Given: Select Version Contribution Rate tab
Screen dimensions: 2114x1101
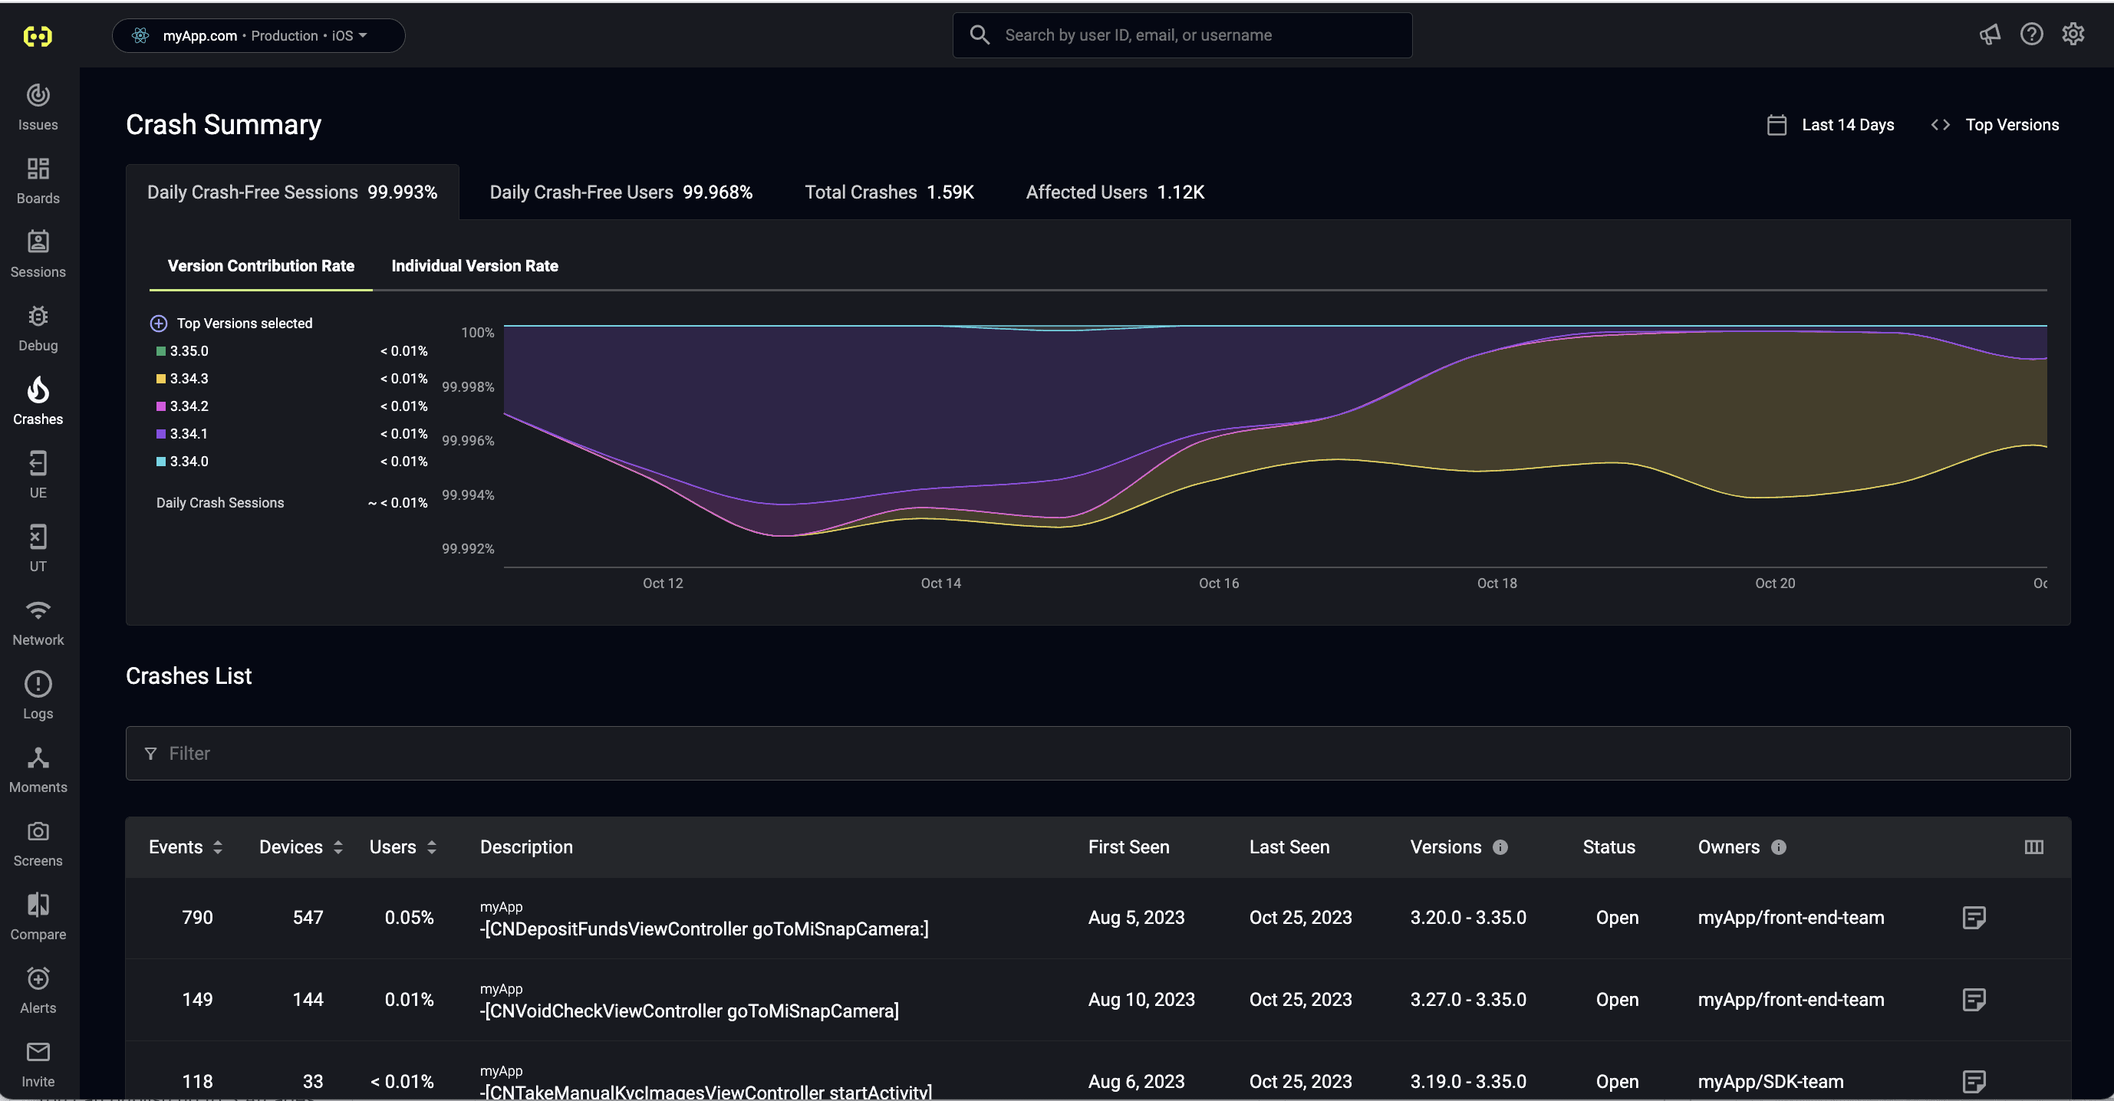Looking at the screenshot, I should [260, 265].
